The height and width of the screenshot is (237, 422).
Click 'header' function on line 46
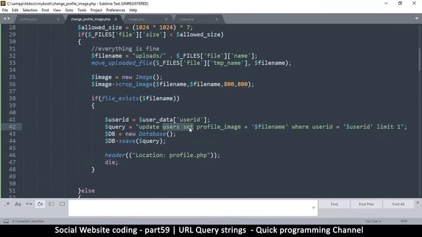point(115,155)
